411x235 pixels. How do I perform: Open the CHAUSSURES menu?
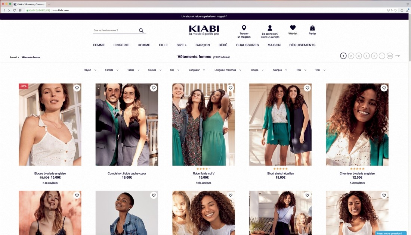pyautogui.click(x=247, y=45)
